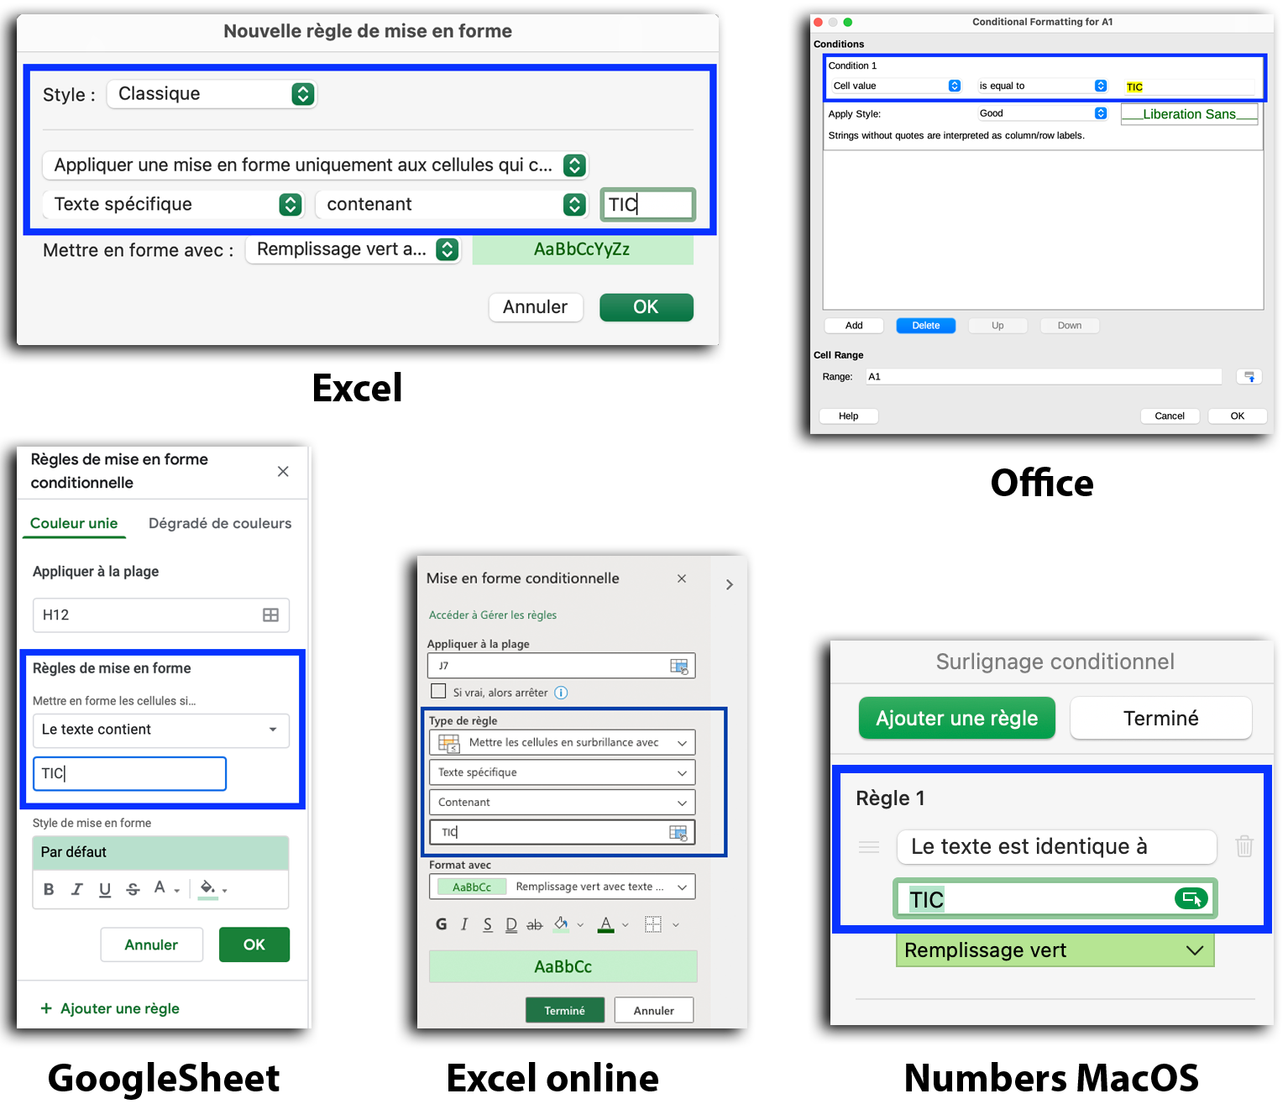Click Add button in Office dialog

pyautogui.click(x=854, y=326)
